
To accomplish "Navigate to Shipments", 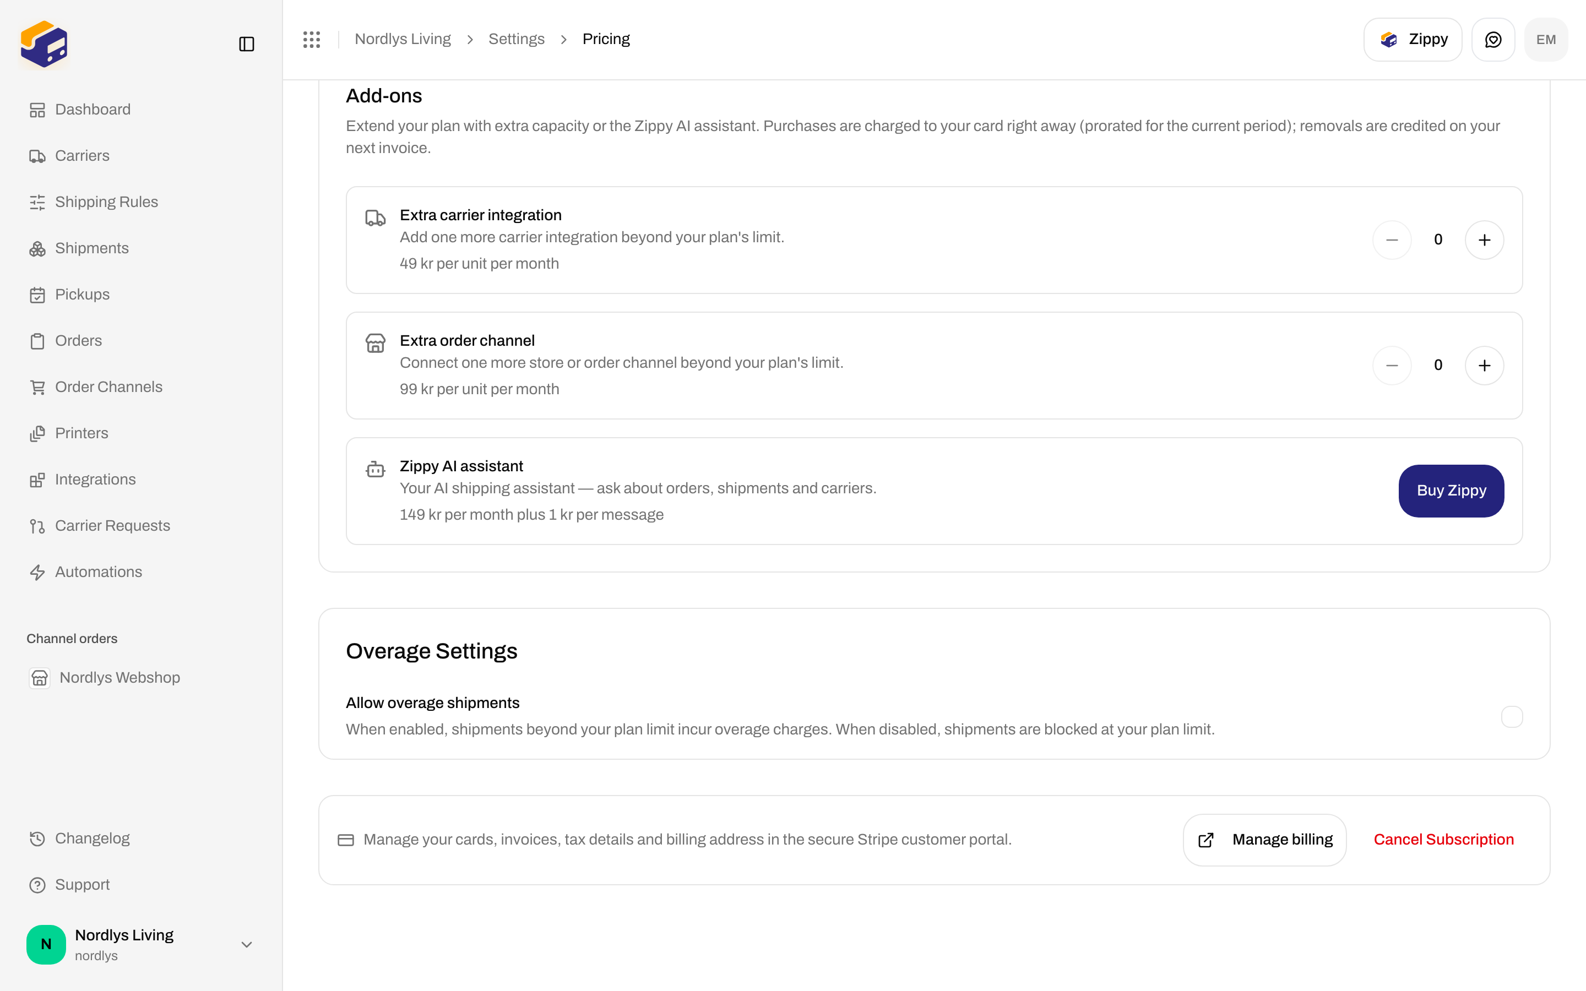I will (141, 248).
